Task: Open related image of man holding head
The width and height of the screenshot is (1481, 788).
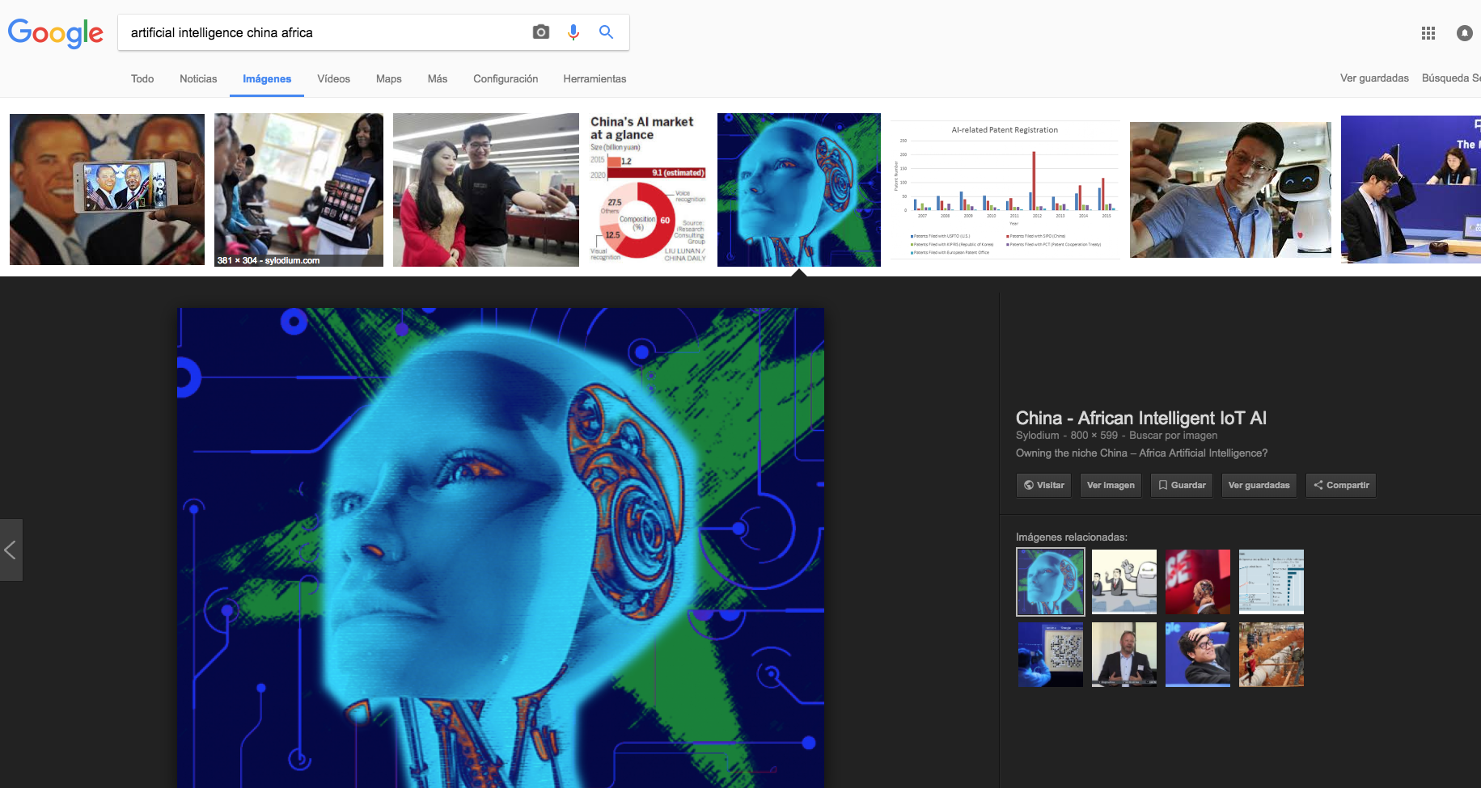Action: pos(1198,655)
